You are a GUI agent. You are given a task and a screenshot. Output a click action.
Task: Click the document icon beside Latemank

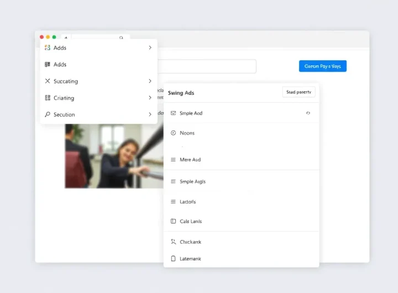[174, 259]
